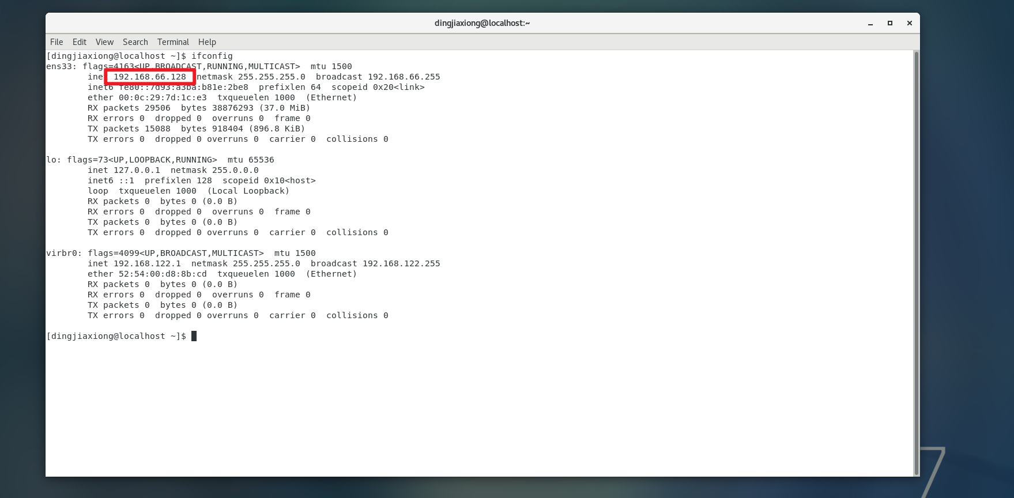This screenshot has height=498, width=1014.
Task: Open the File menu
Action: (x=56, y=42)
